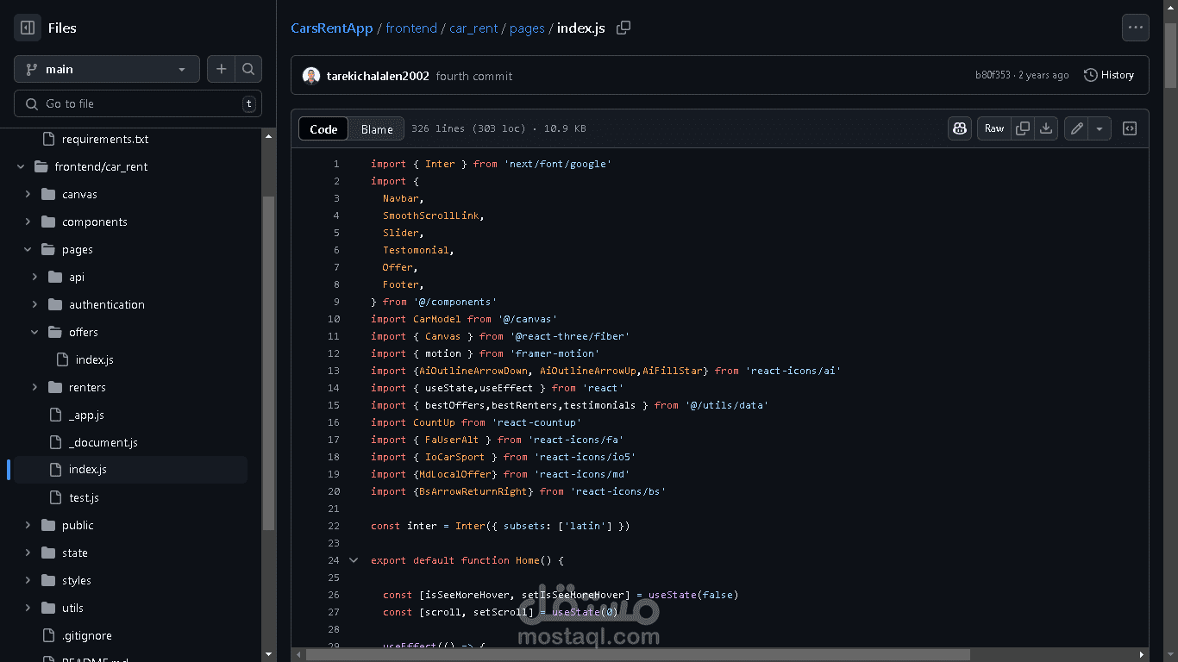Click the search files magnifier icon

coord(248,69)
